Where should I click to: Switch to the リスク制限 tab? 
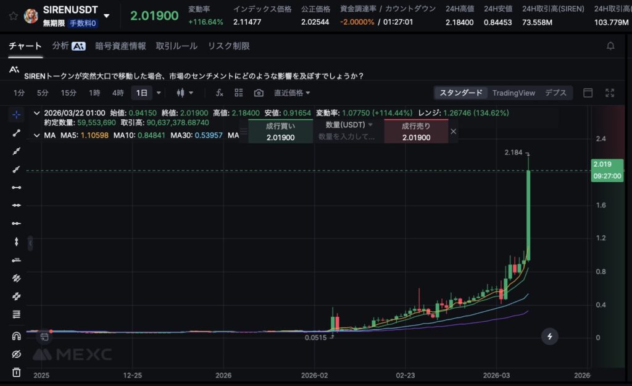click(x=228, y=46)
